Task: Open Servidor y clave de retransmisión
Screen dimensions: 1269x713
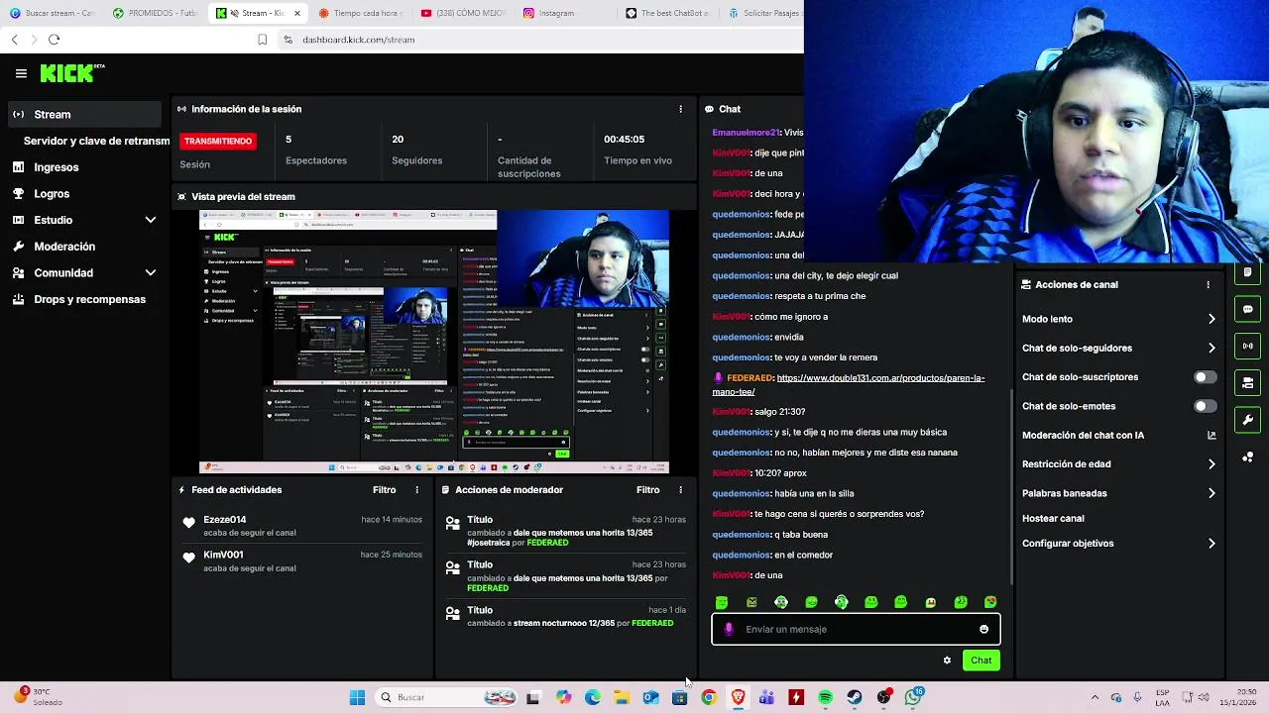Action: 96,141
